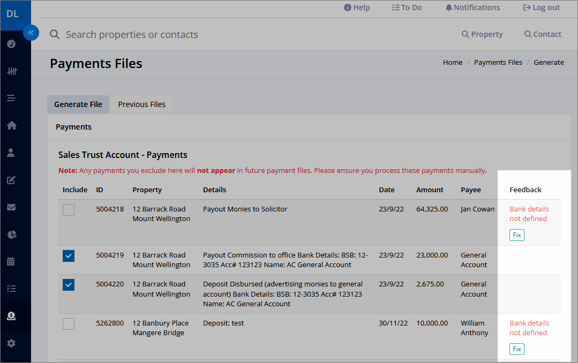Select the envelope messages icon in sidebar
This screenshot has height=363, width=578.
point(11,207)
